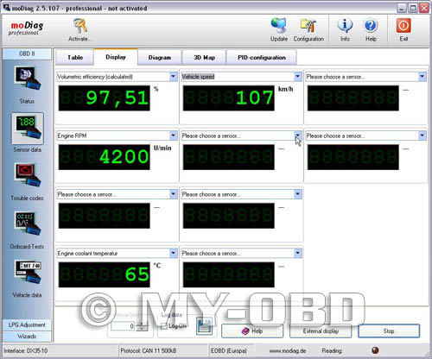Click the EOBD (Europa) status text
Image resolution: width=432 pixels, height=359 pixels.
[x=229, y=350]
